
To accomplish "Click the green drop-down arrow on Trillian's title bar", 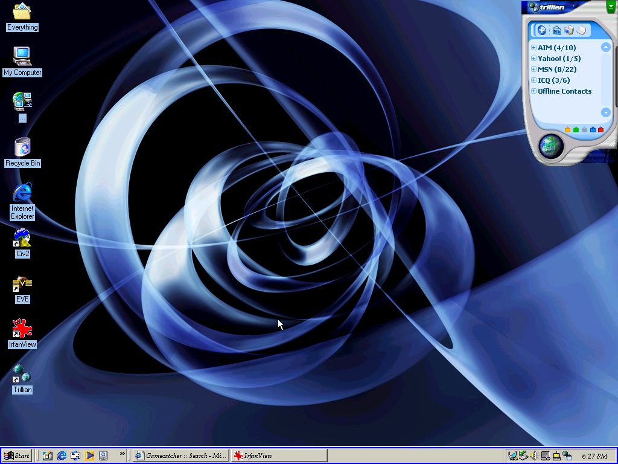I will coord(610,7).
